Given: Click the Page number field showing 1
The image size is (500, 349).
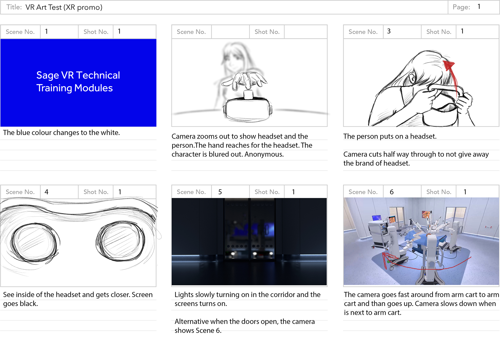Looking at the screenshot, I should click(479, 7).
